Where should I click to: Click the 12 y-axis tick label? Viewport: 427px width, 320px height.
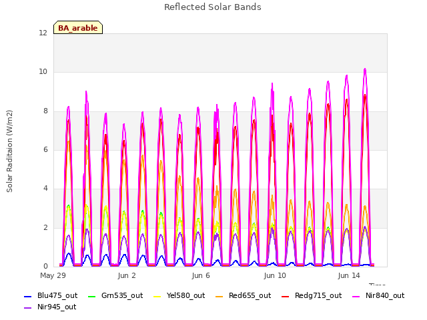43,33
